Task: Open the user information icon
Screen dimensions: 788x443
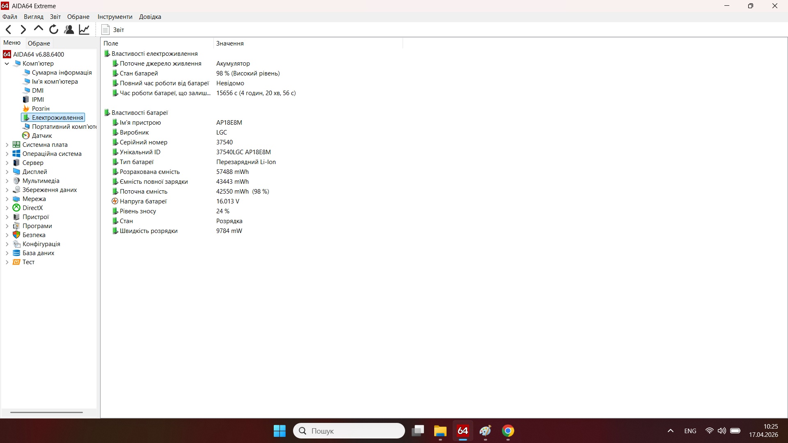Action: click(x=69, y=29)
